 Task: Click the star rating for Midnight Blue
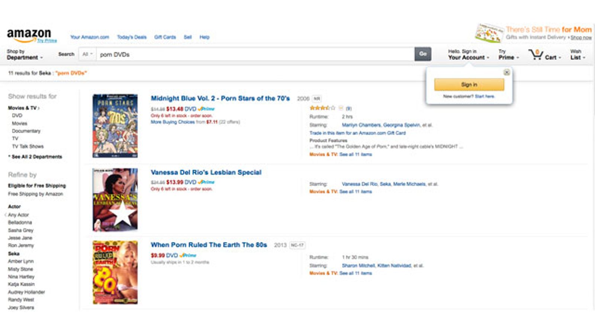[322, 108]
